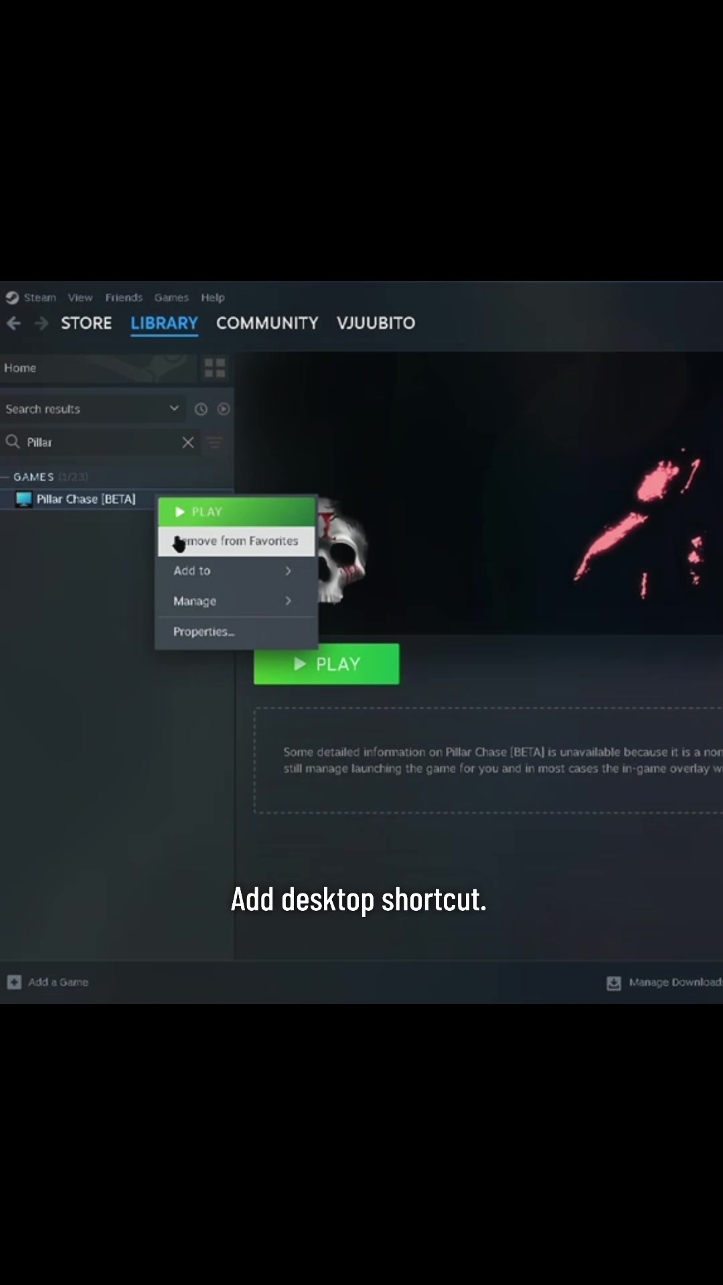
Task: Click the Steam logo in the menu bar
Action: [x=12, y=298]
